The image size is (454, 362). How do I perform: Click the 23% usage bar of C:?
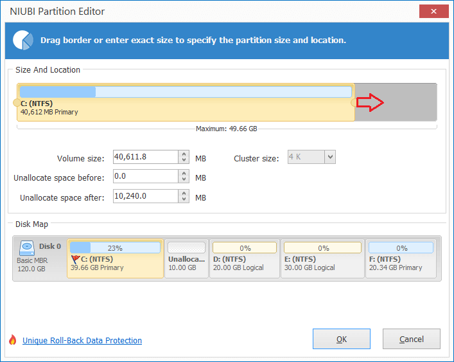[x=115, y=248]
